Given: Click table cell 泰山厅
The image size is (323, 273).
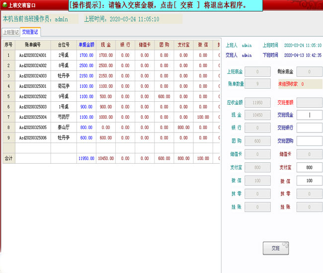Looking at the screenshot, I should pos(64,128).
